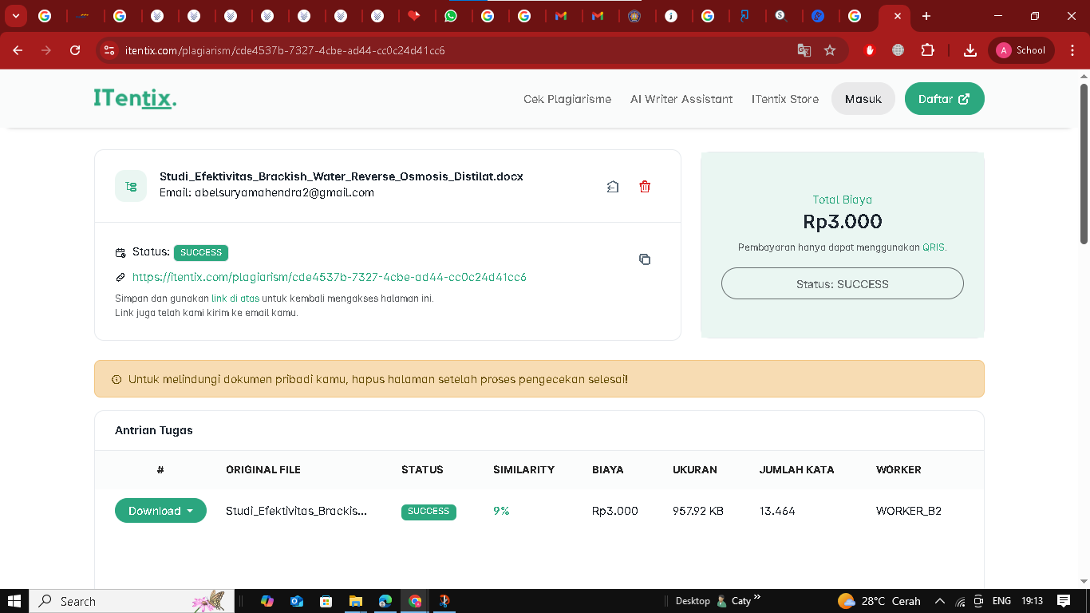Switch to the WhatsApp tab
The width and height of the screenshot is (1090, 613).
[x=451, y=16]
